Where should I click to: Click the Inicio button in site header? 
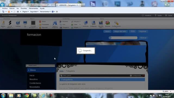click(107, 32)
